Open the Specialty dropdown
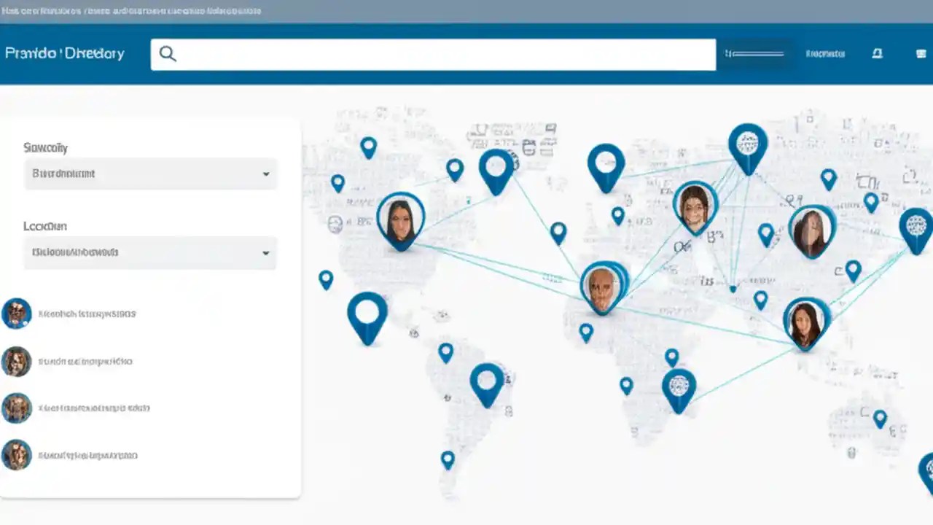The image size is (933, 525). [150, 174]
